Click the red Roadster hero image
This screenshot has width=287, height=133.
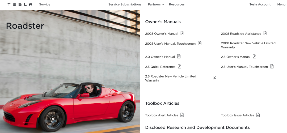(x=70, y=71)
